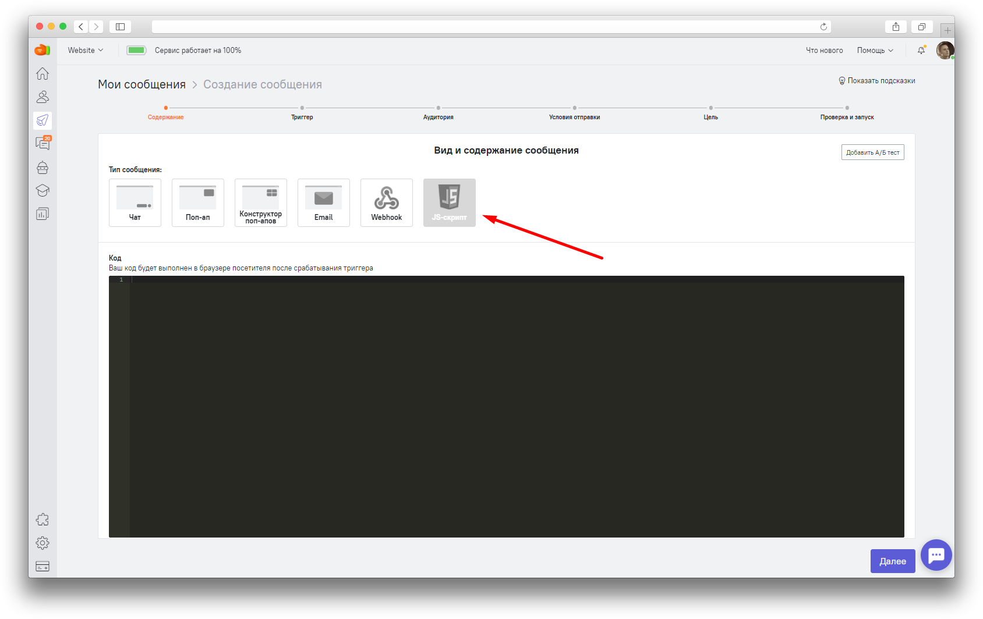Expand the Website dropdown
Image resolution: width=983 pixels, height=619 pixels.
pos(86,51)
